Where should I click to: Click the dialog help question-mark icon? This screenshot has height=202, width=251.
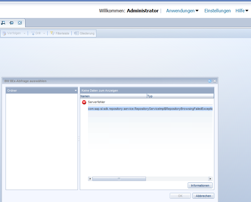(x=210, y=81)
